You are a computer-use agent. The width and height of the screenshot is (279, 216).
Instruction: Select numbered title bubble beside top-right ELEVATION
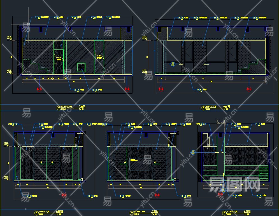[x=203, y=108]
